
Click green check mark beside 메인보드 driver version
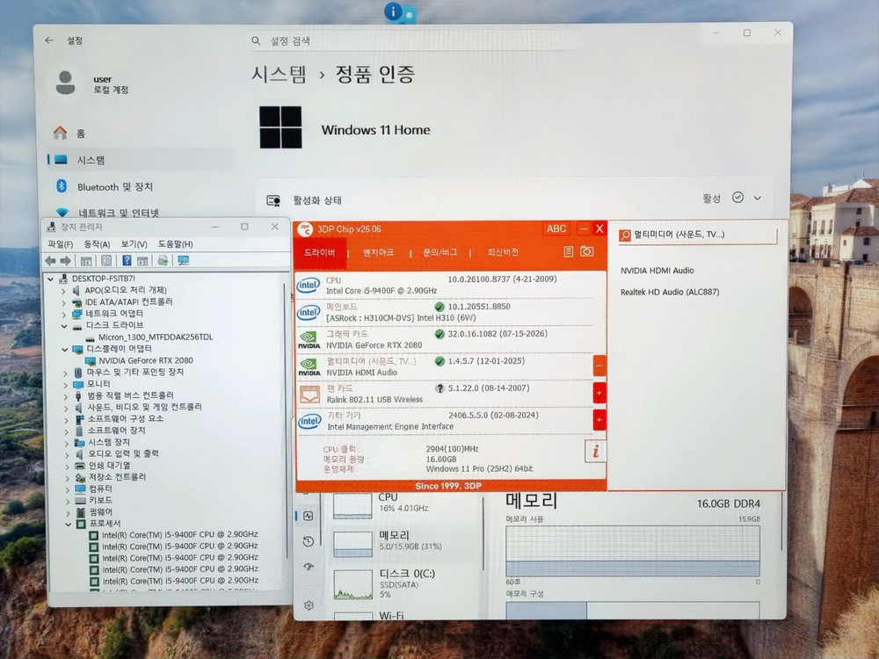(x=439, y=307)
